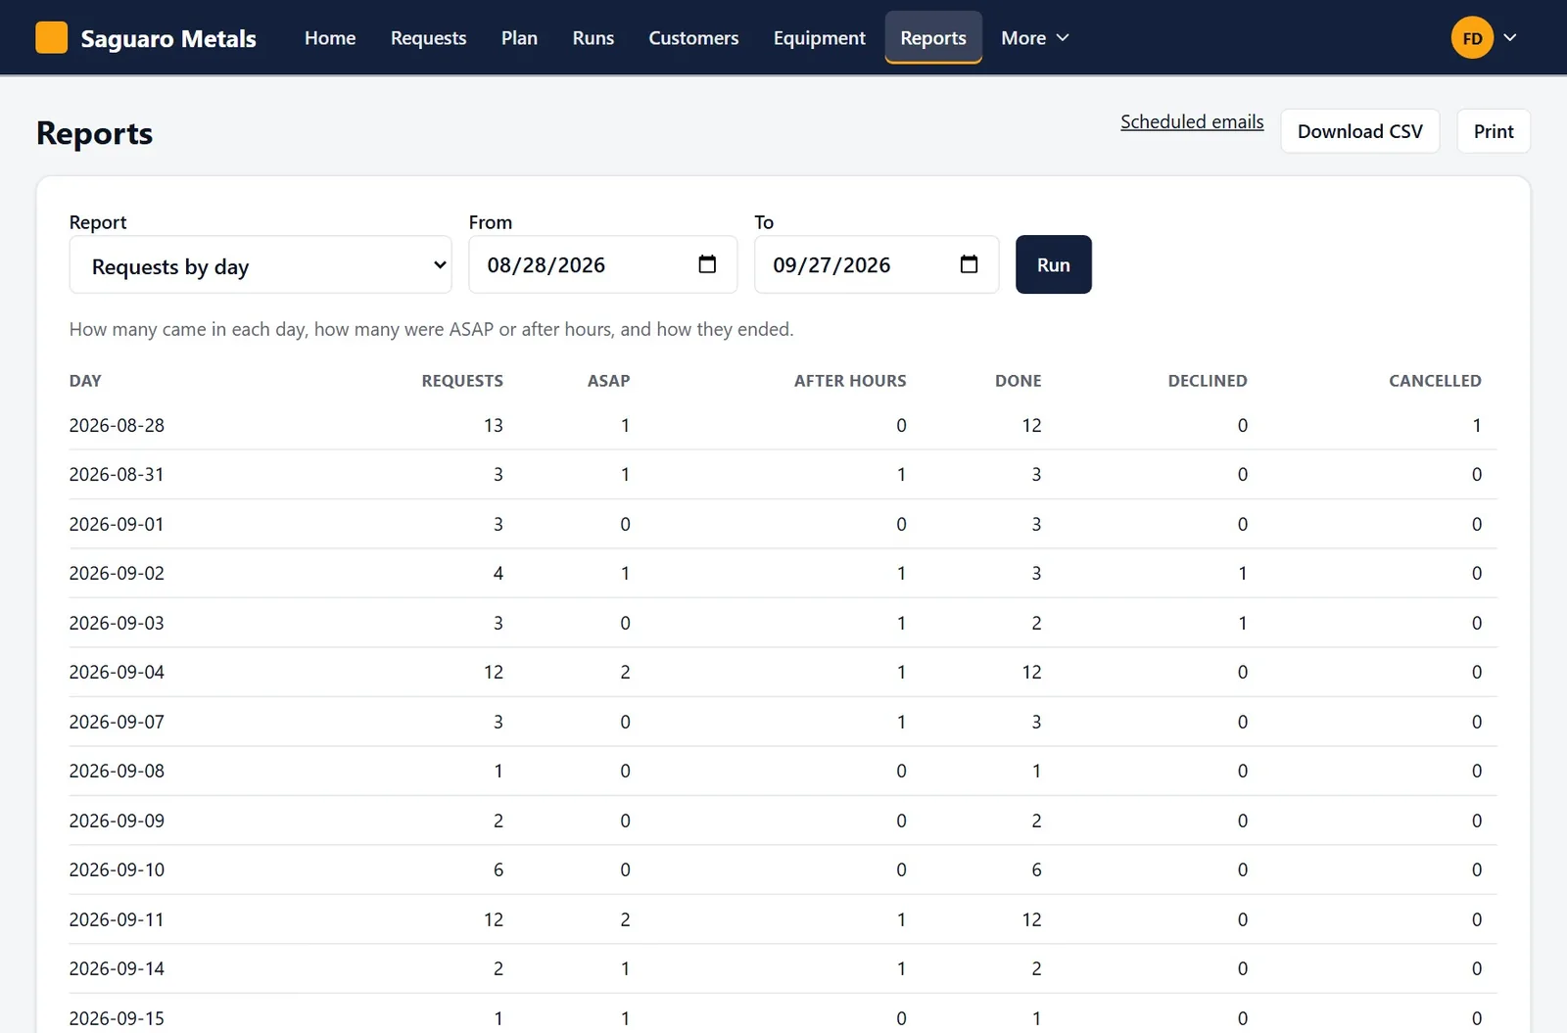Viewport: 1567px width, 1033px height.
Task: Select the 2026-09-15 day cell
Action: point(117,1018)
